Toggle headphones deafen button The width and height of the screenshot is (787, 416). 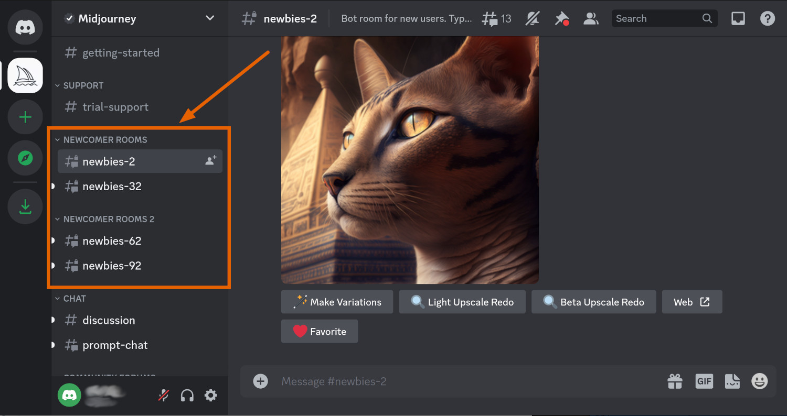[x=187, y=396]
